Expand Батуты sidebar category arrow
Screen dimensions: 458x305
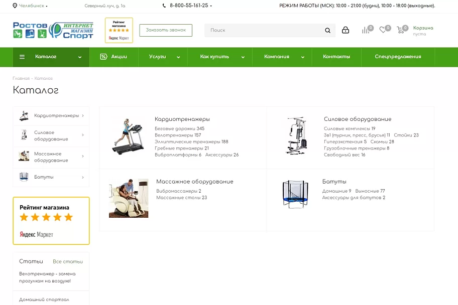click(83, 177)
